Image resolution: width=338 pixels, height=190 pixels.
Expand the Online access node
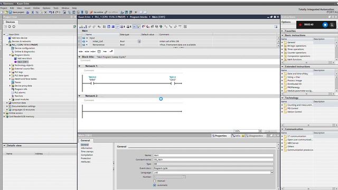[x=4, y=113]
